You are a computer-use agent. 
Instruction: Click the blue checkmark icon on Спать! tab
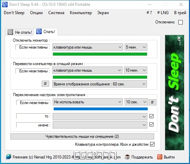tap(39, 31)
